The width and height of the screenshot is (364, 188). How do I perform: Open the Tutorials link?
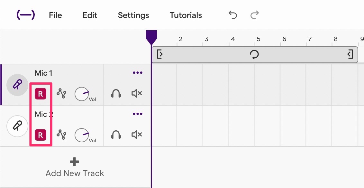(186, 15)
